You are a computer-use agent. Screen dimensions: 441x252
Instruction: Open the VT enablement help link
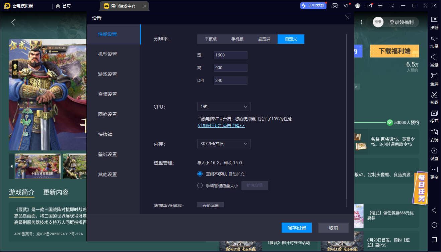(221, 125)
